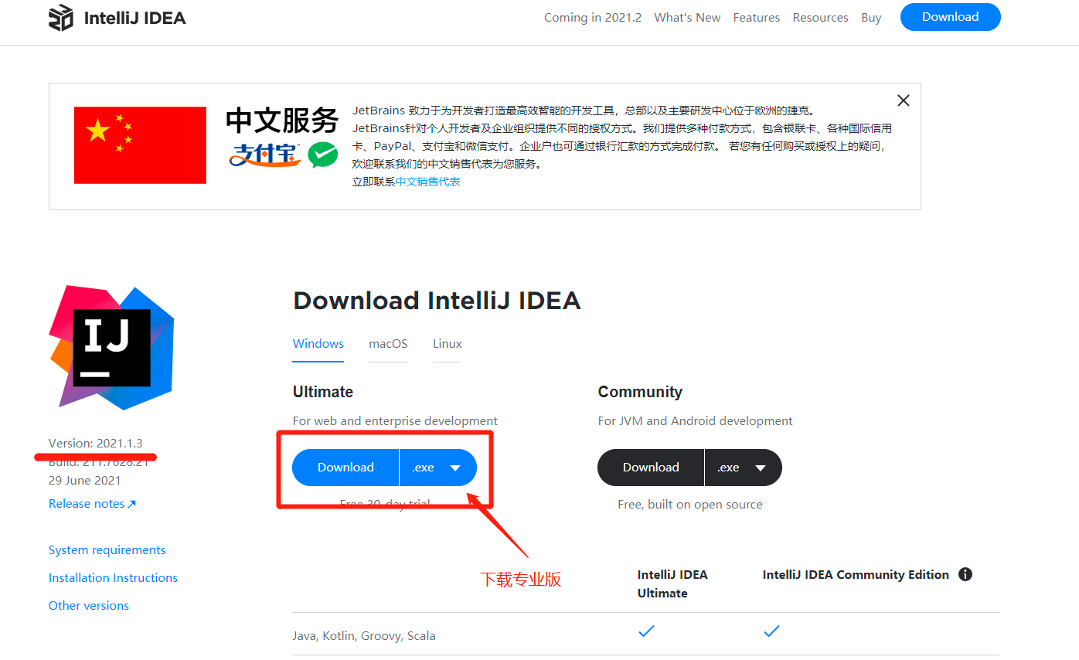Open the System requirements link
The height and width of the screenshot is (660, 1079).
[x=107, y=550]
